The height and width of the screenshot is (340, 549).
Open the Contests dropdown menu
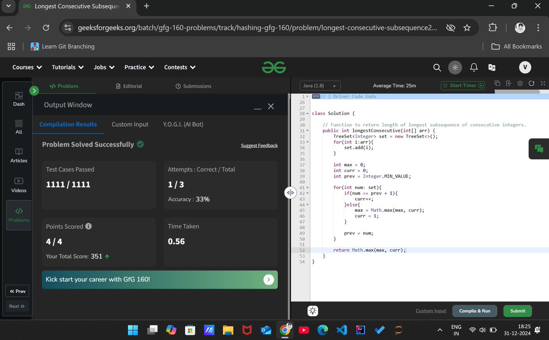(x=180, y=67)
